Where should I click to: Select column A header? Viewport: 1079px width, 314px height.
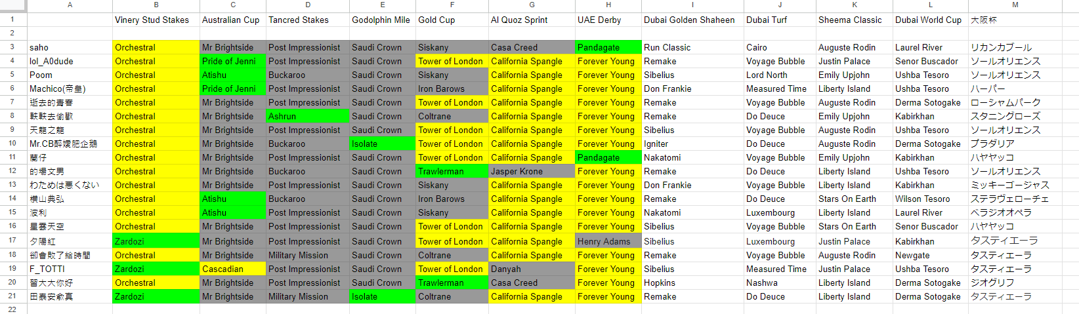(70, 5)
